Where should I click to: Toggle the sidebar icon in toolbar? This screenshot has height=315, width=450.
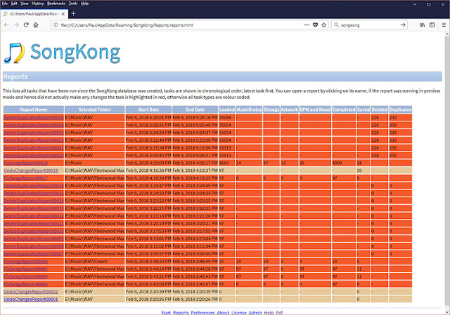[x=432, y=25]
